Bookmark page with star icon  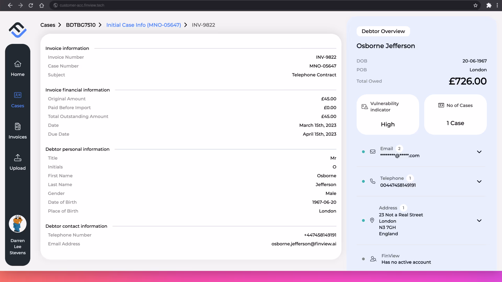(475, 5)
